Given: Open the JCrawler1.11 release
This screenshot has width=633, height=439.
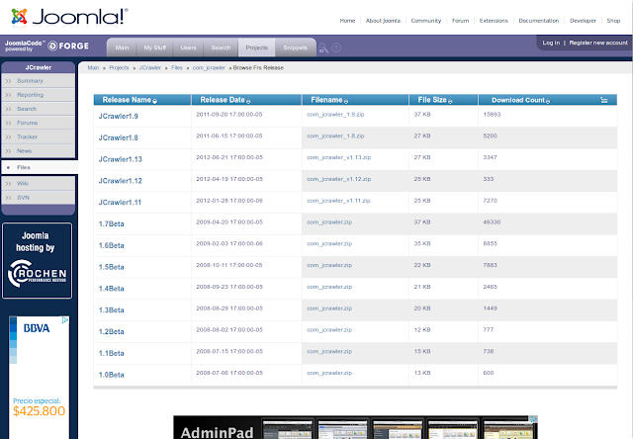Looking at the screenshot, I should [120, 203].
